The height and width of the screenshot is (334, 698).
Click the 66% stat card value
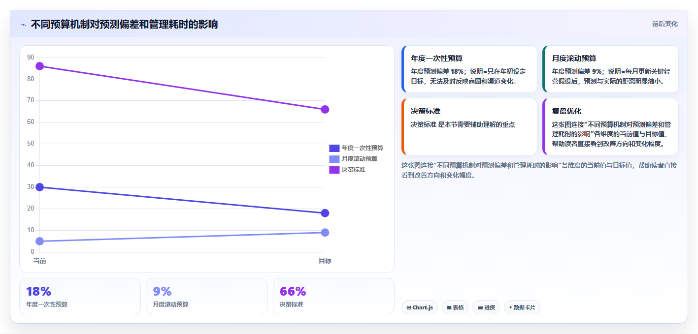click(293, 292)
